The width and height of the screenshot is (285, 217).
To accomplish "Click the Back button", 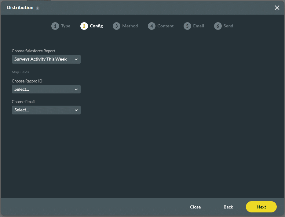I will (228, 207).
